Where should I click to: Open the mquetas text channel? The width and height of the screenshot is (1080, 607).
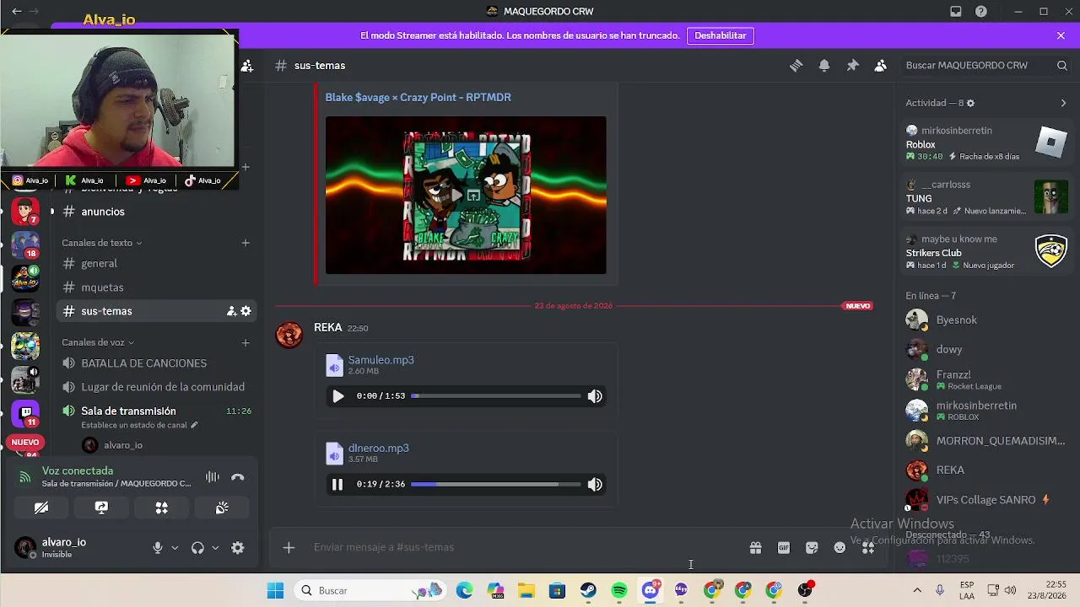pyautogui.click(x=155, y=287)
